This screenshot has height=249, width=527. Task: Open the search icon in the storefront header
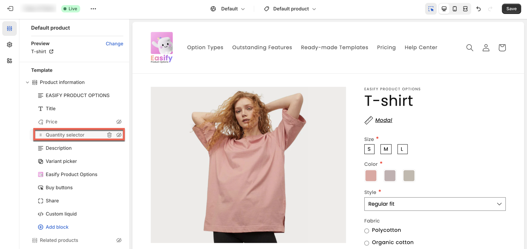469,48
